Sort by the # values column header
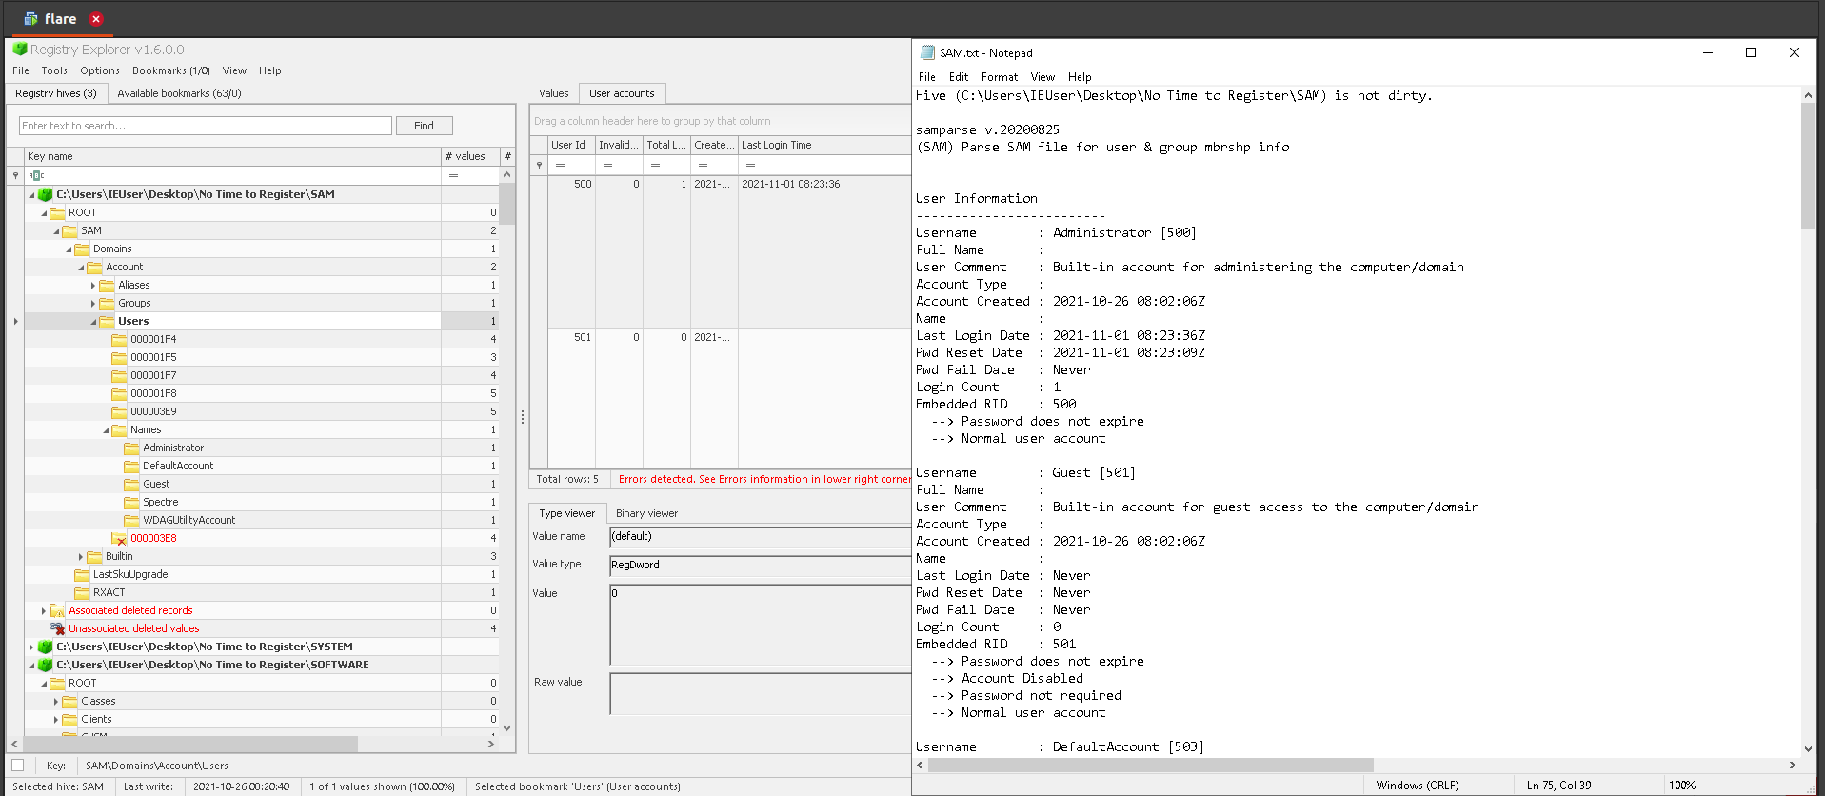This screenshot has width=1825, height=796. pos(469,156)
